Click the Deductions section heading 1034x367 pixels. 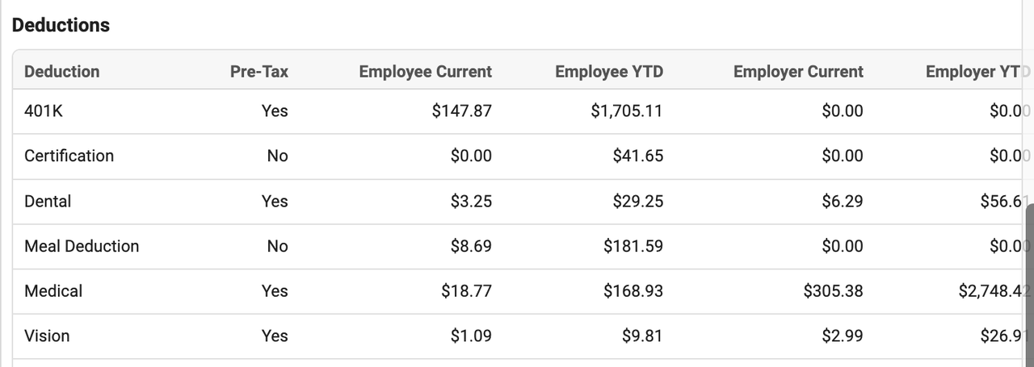pos(61,25)
